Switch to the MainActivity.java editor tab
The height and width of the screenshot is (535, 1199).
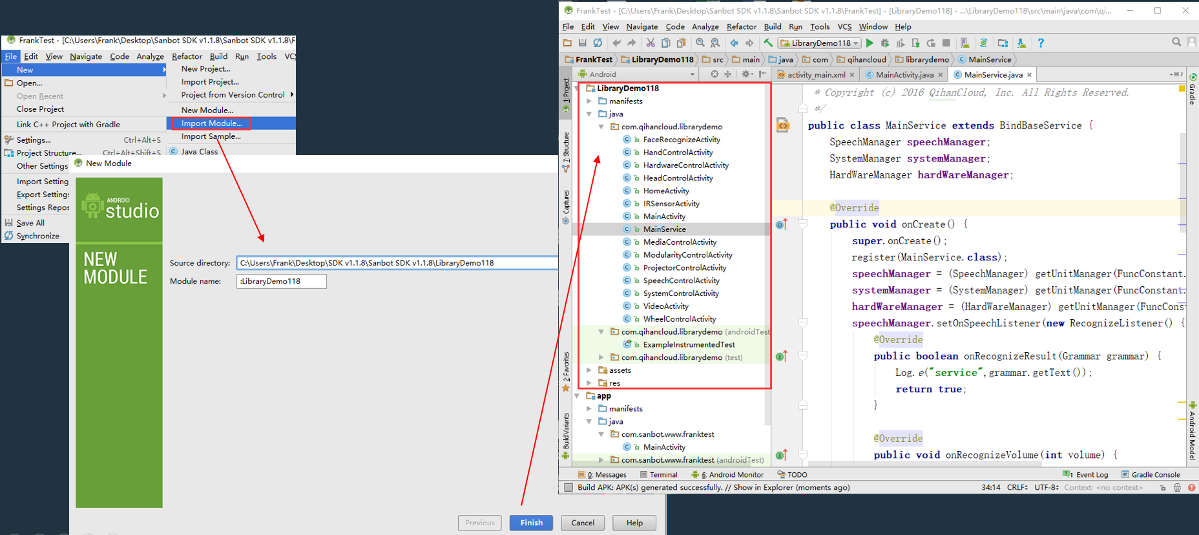pos(904,75)
